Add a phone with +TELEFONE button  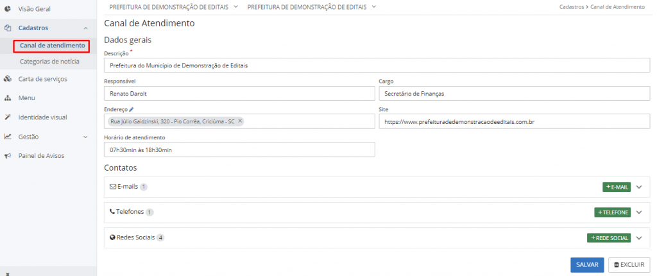[613, 212]
